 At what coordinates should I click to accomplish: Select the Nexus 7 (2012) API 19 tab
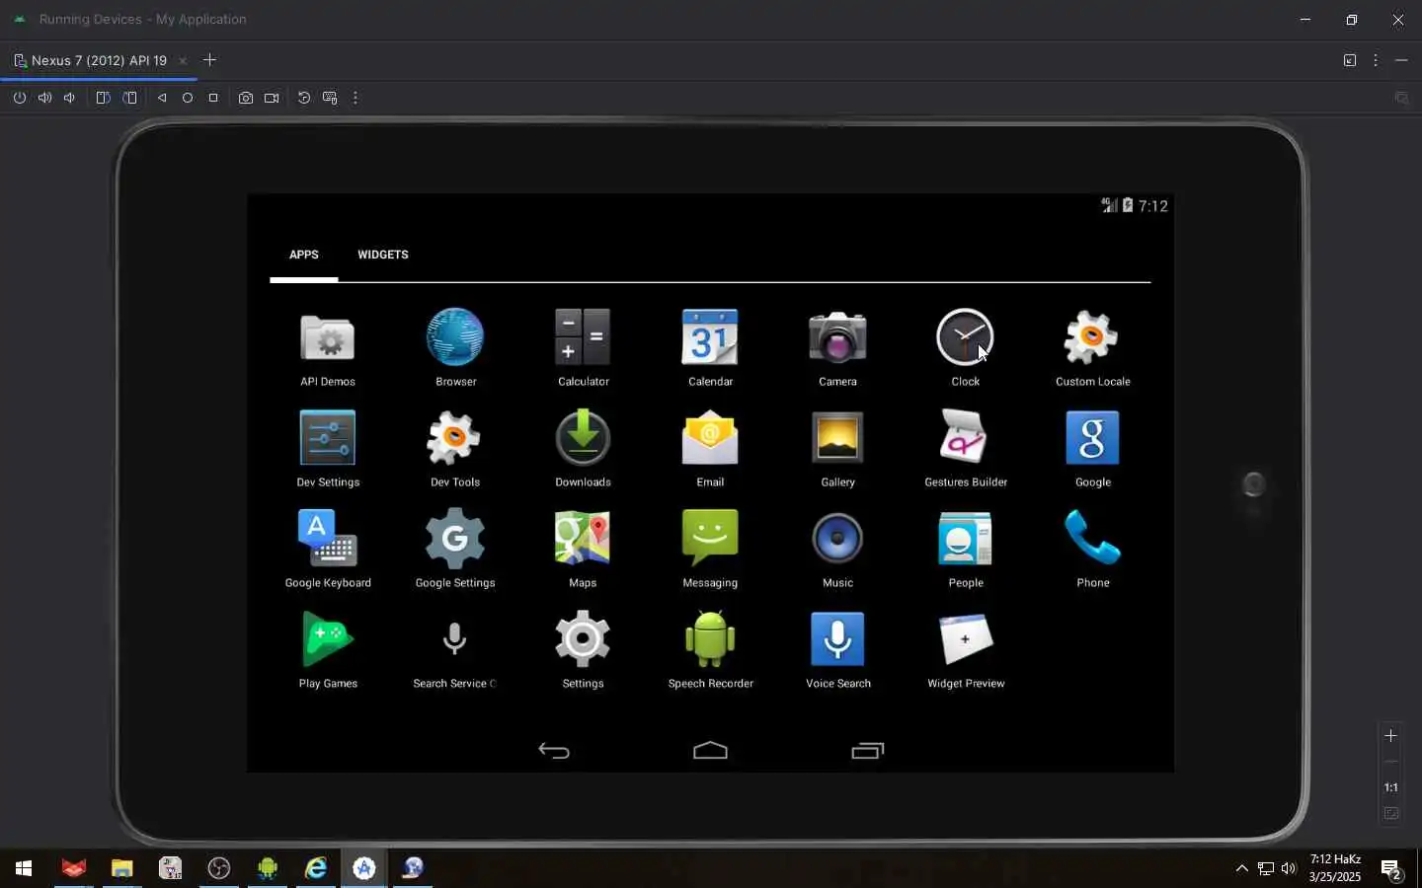[99, 60]
